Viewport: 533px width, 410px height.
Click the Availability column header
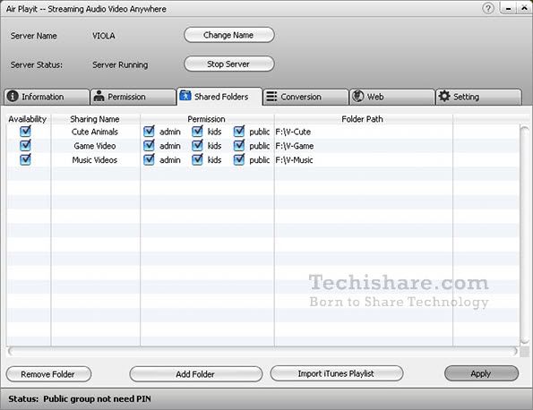[28, 119]
